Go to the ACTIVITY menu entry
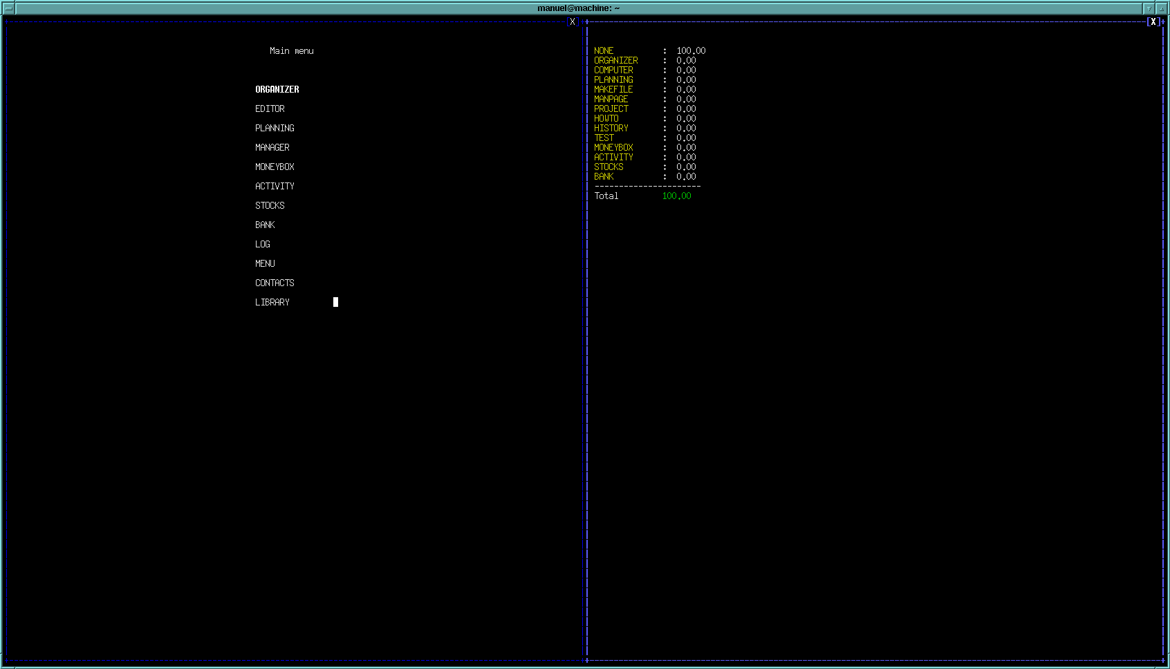The image size is (1170, 669). click(275, 187)
